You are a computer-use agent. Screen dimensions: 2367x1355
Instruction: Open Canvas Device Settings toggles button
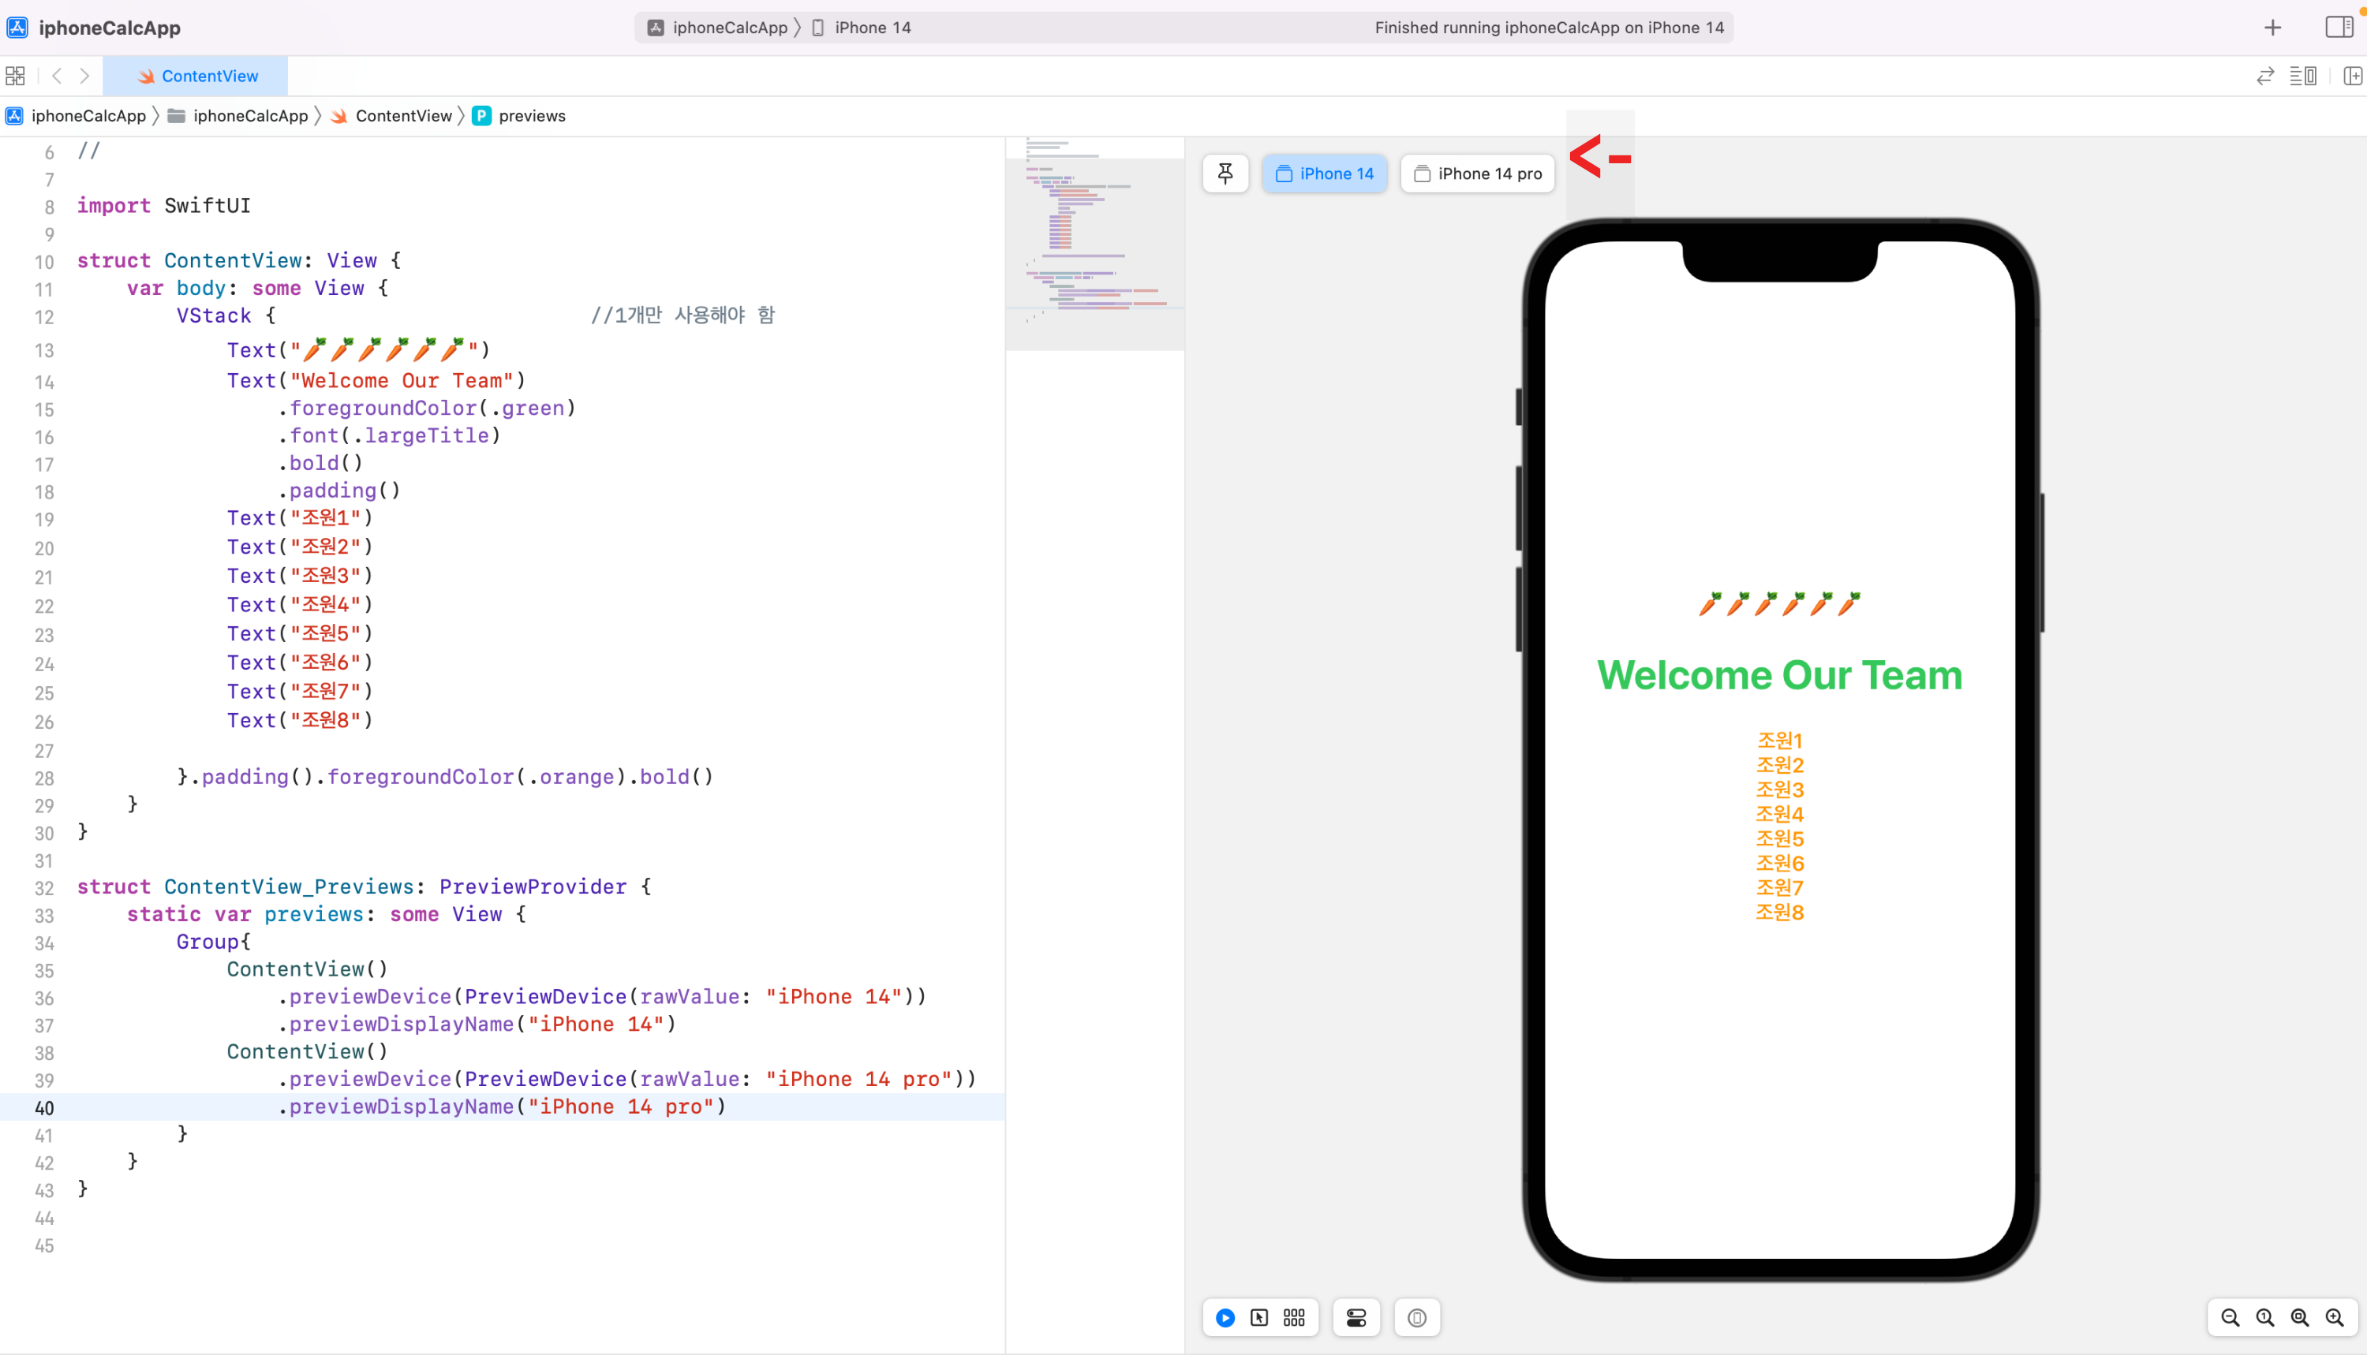(1356, 1318)
